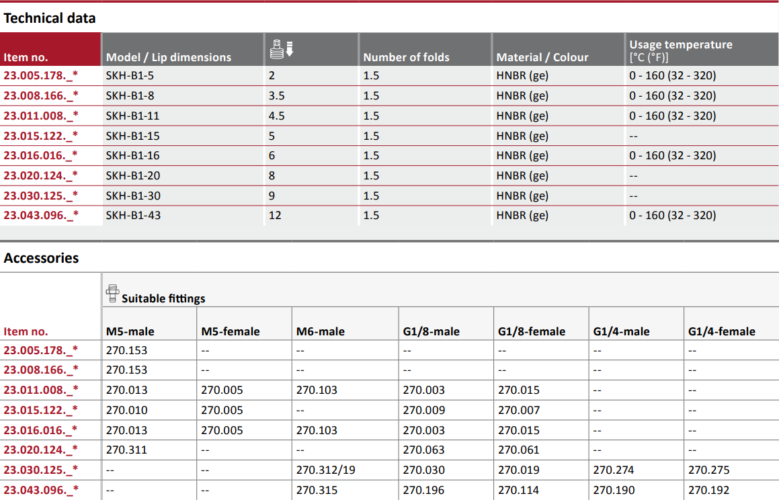Click item number 23.005.178._* in the Accessories table
This screenshot has height=500, width=779.
[41, 350]
